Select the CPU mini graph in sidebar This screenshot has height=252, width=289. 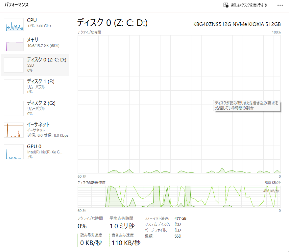pos(14,24)
